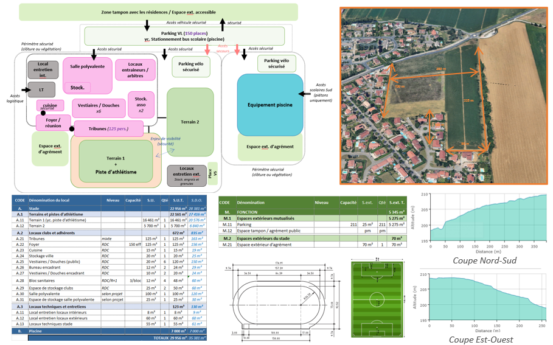Click 'Espace ext. d'agrément' zone left of Terrain 1
The image size is (553, 345).
click(x=50, y=148)
